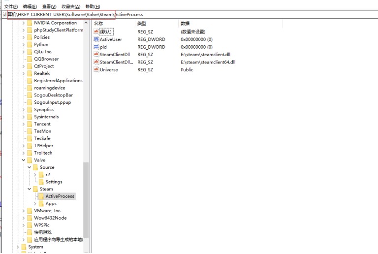Expand the NVIDIA Corporation node
The height and width of the screenshot is (254, 378).
[24, 23]
